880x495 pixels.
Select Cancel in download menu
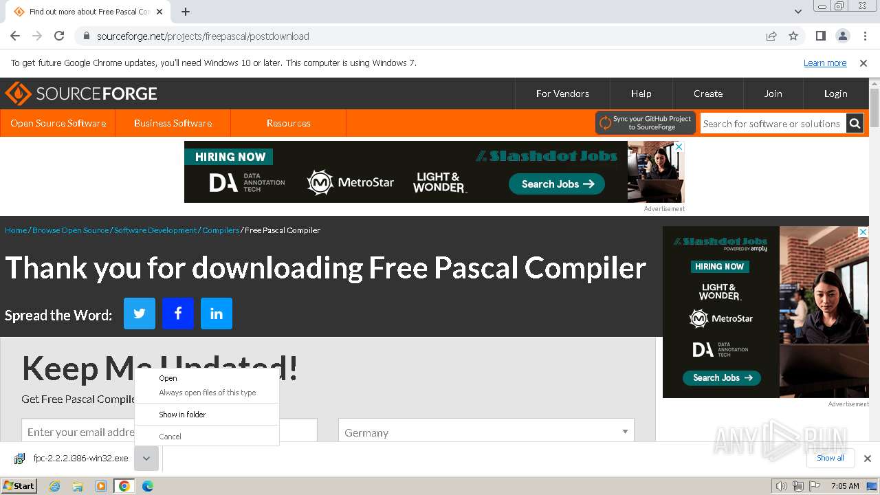pyautogui.click(x=170, y=437)
